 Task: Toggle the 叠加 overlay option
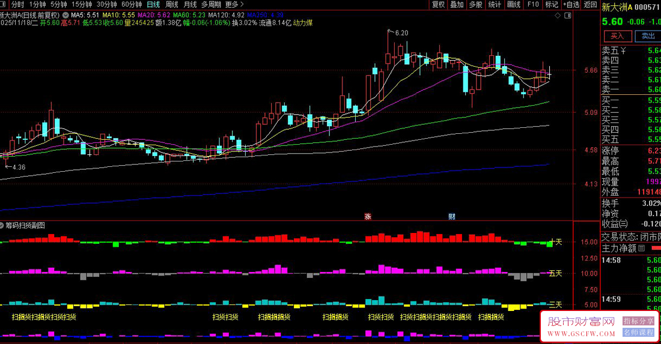(x=457, y=4)
